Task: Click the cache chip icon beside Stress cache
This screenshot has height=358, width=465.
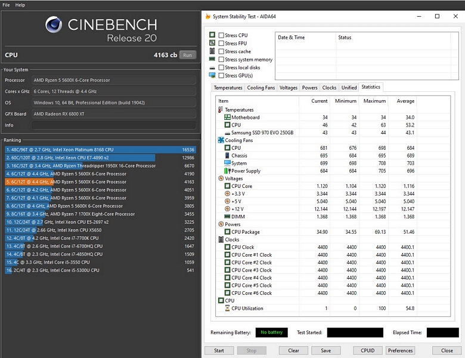Action: 212,51
